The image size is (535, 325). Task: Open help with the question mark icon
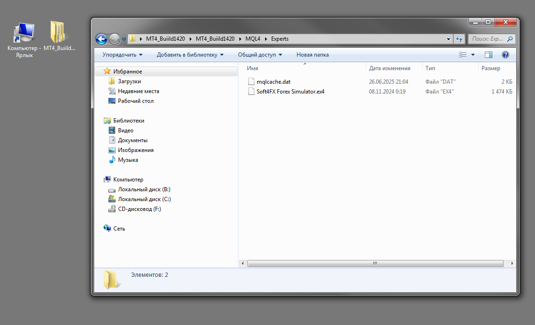[505, 55]
